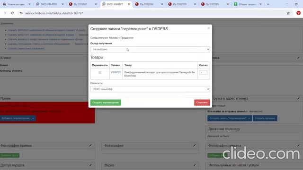Open the fourth document link in Документы
The width and height of the screenshot is (303, 170).
point(39,44)
